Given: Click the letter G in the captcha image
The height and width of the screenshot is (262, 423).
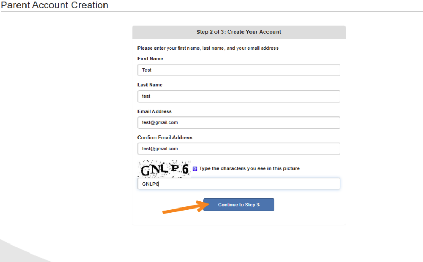Looking at the screenshot, I should [145, 170].
